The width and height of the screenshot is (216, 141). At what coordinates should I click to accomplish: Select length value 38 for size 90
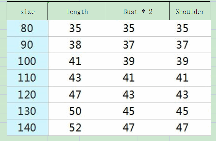[75, 45]
